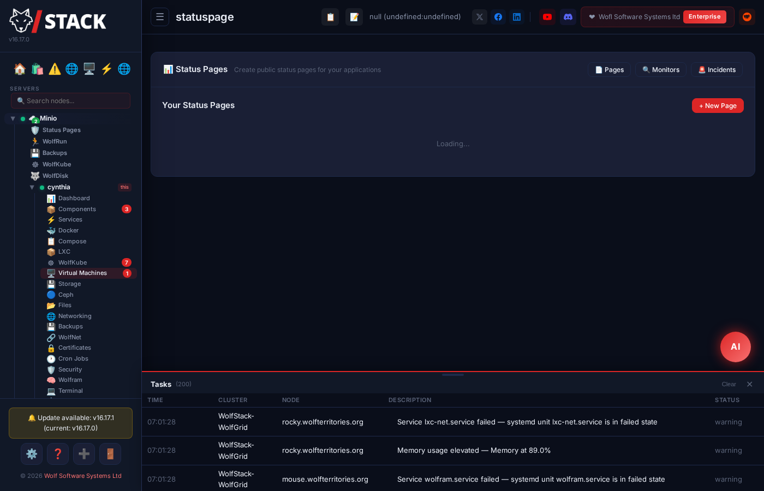
Task: Click the Search nodes input field
Action: (70, 101)
